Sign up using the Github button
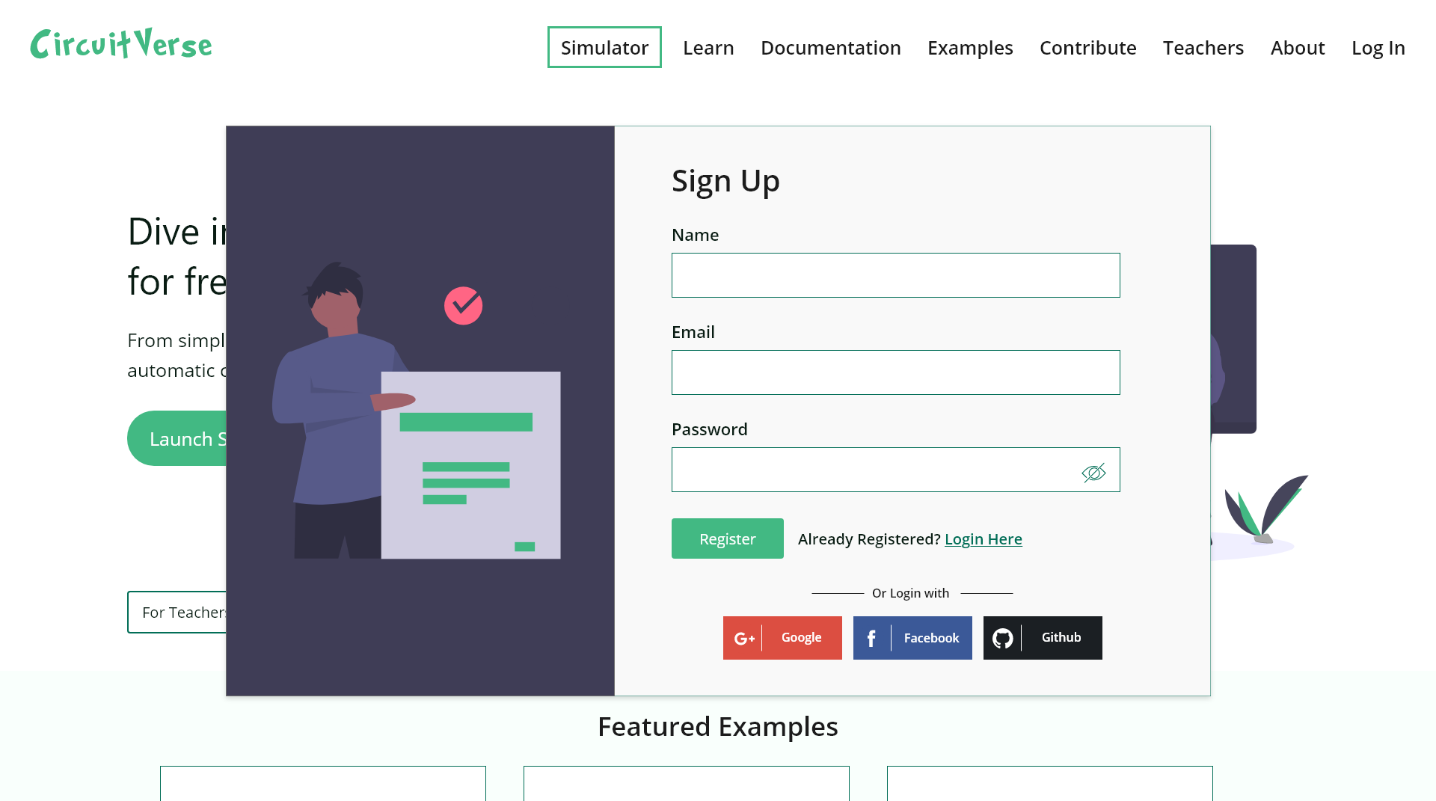Viewport: 1436px width, 801px height. click(x=1042, y=637)
